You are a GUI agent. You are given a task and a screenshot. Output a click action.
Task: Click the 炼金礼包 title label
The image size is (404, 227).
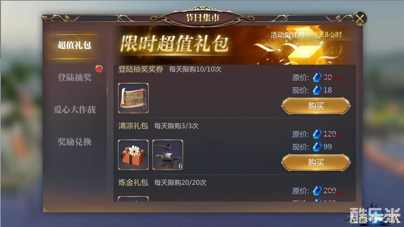tap(133, 182)
